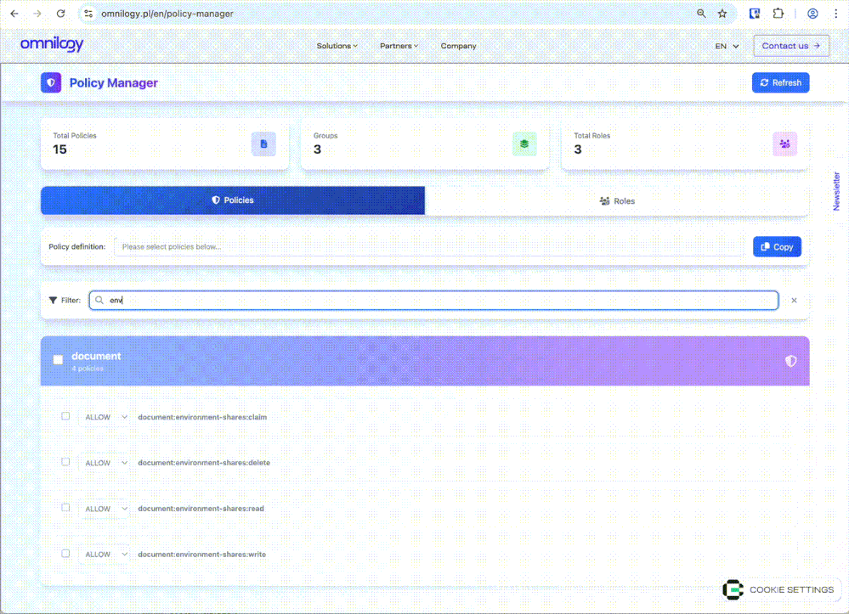Clear the filter with the X icon
This screenshot has height=614, width=849.
click(794, 301)
